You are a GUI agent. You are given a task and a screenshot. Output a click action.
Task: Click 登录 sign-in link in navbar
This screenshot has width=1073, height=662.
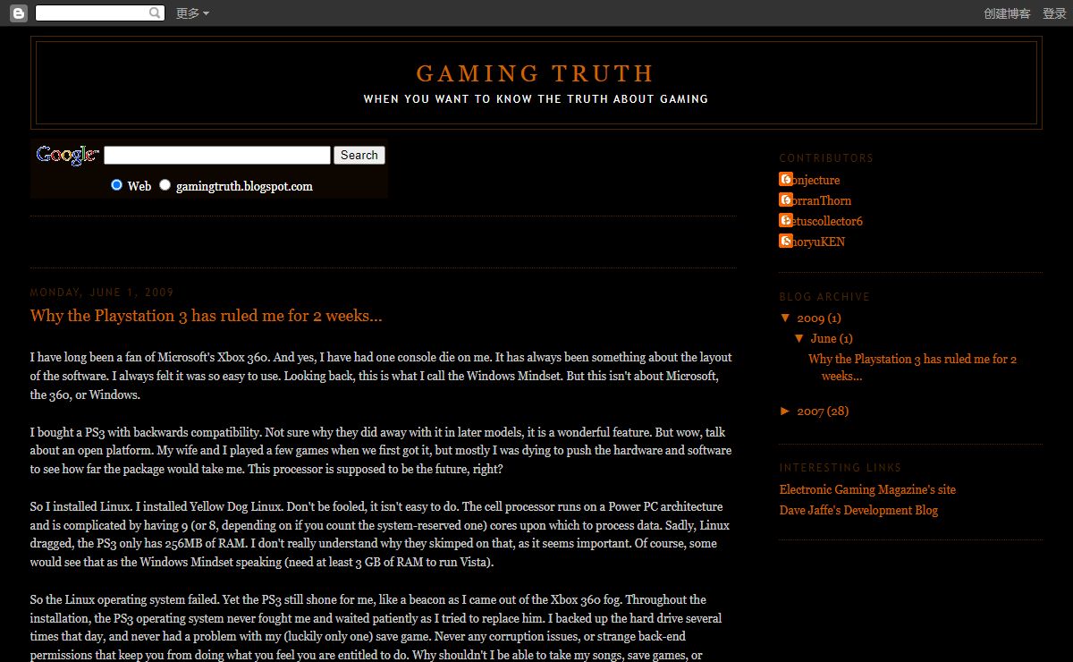tap(1054, 13)
